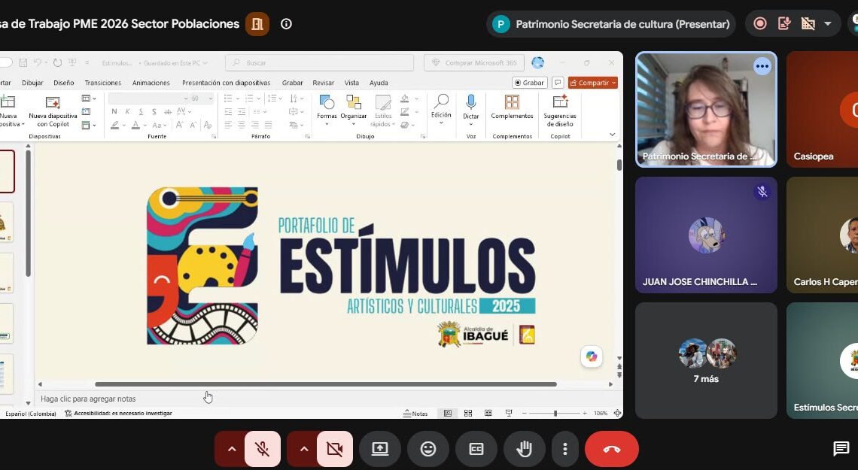The image size is (858, 470).
Task: Open the raise hand control
Action: (524, 449)
